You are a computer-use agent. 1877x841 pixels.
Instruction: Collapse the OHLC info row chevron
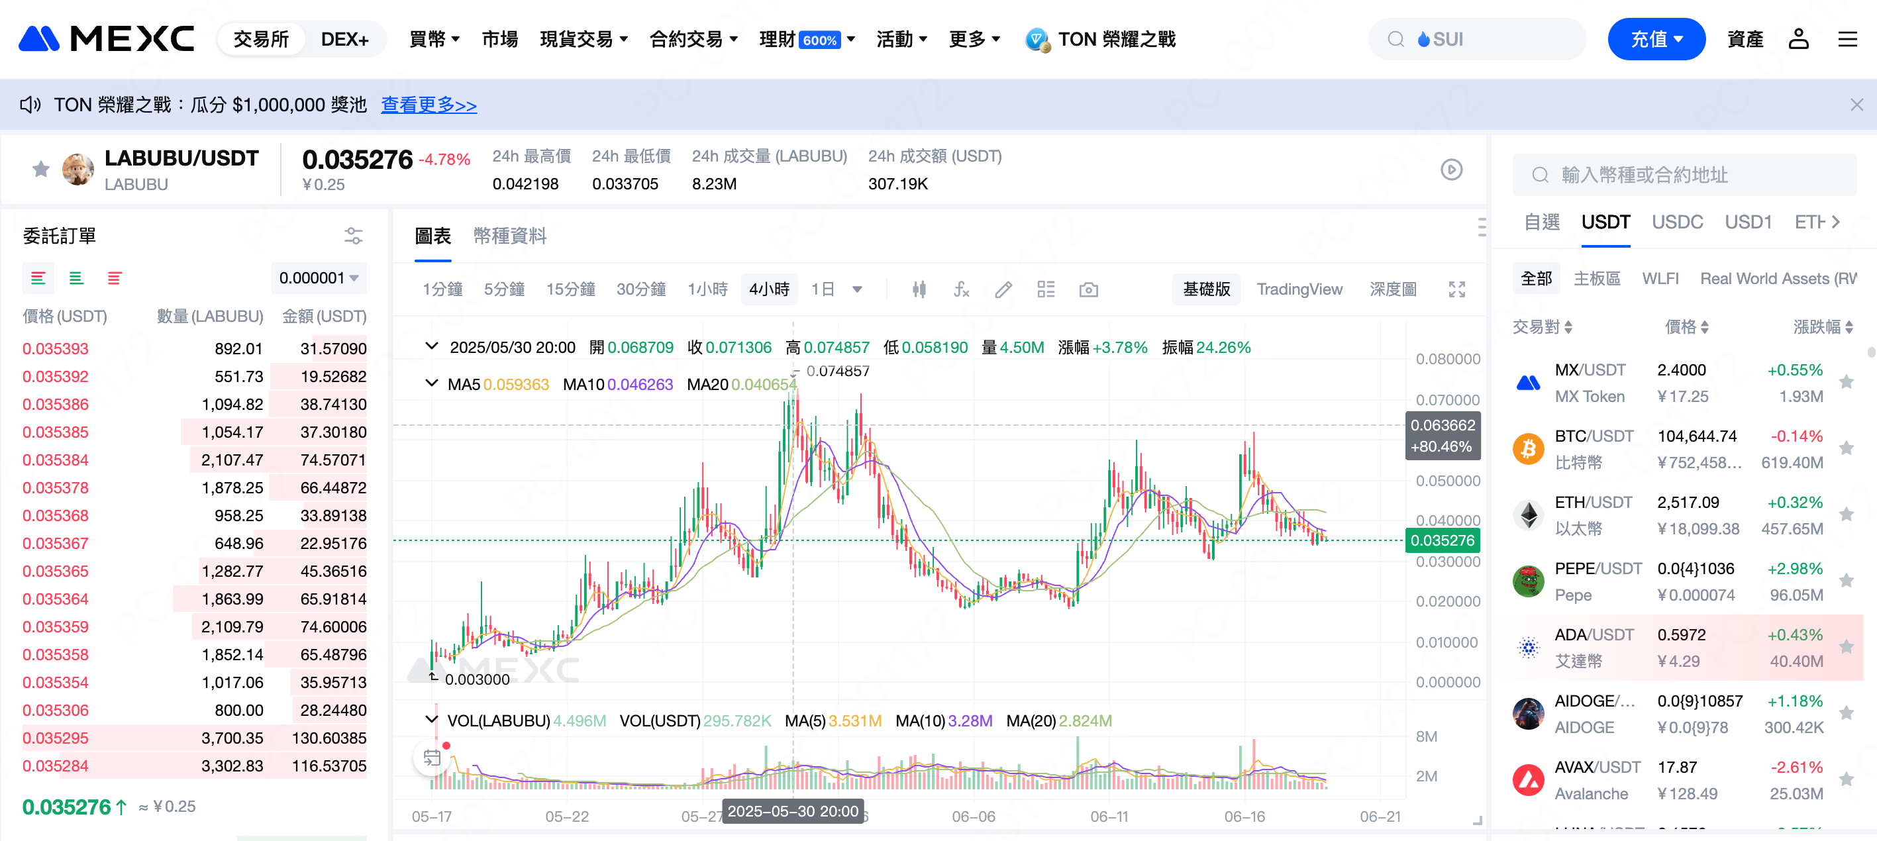coord(431,347)
